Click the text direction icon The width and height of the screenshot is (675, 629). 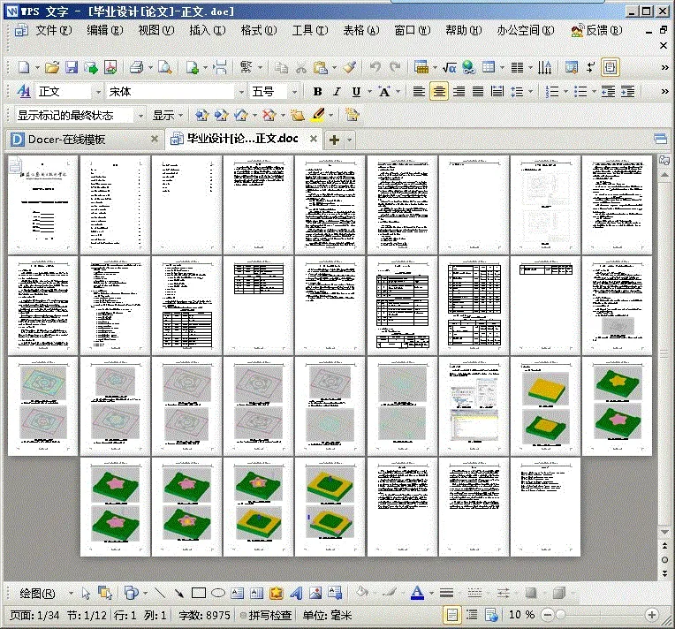point(545,68)
